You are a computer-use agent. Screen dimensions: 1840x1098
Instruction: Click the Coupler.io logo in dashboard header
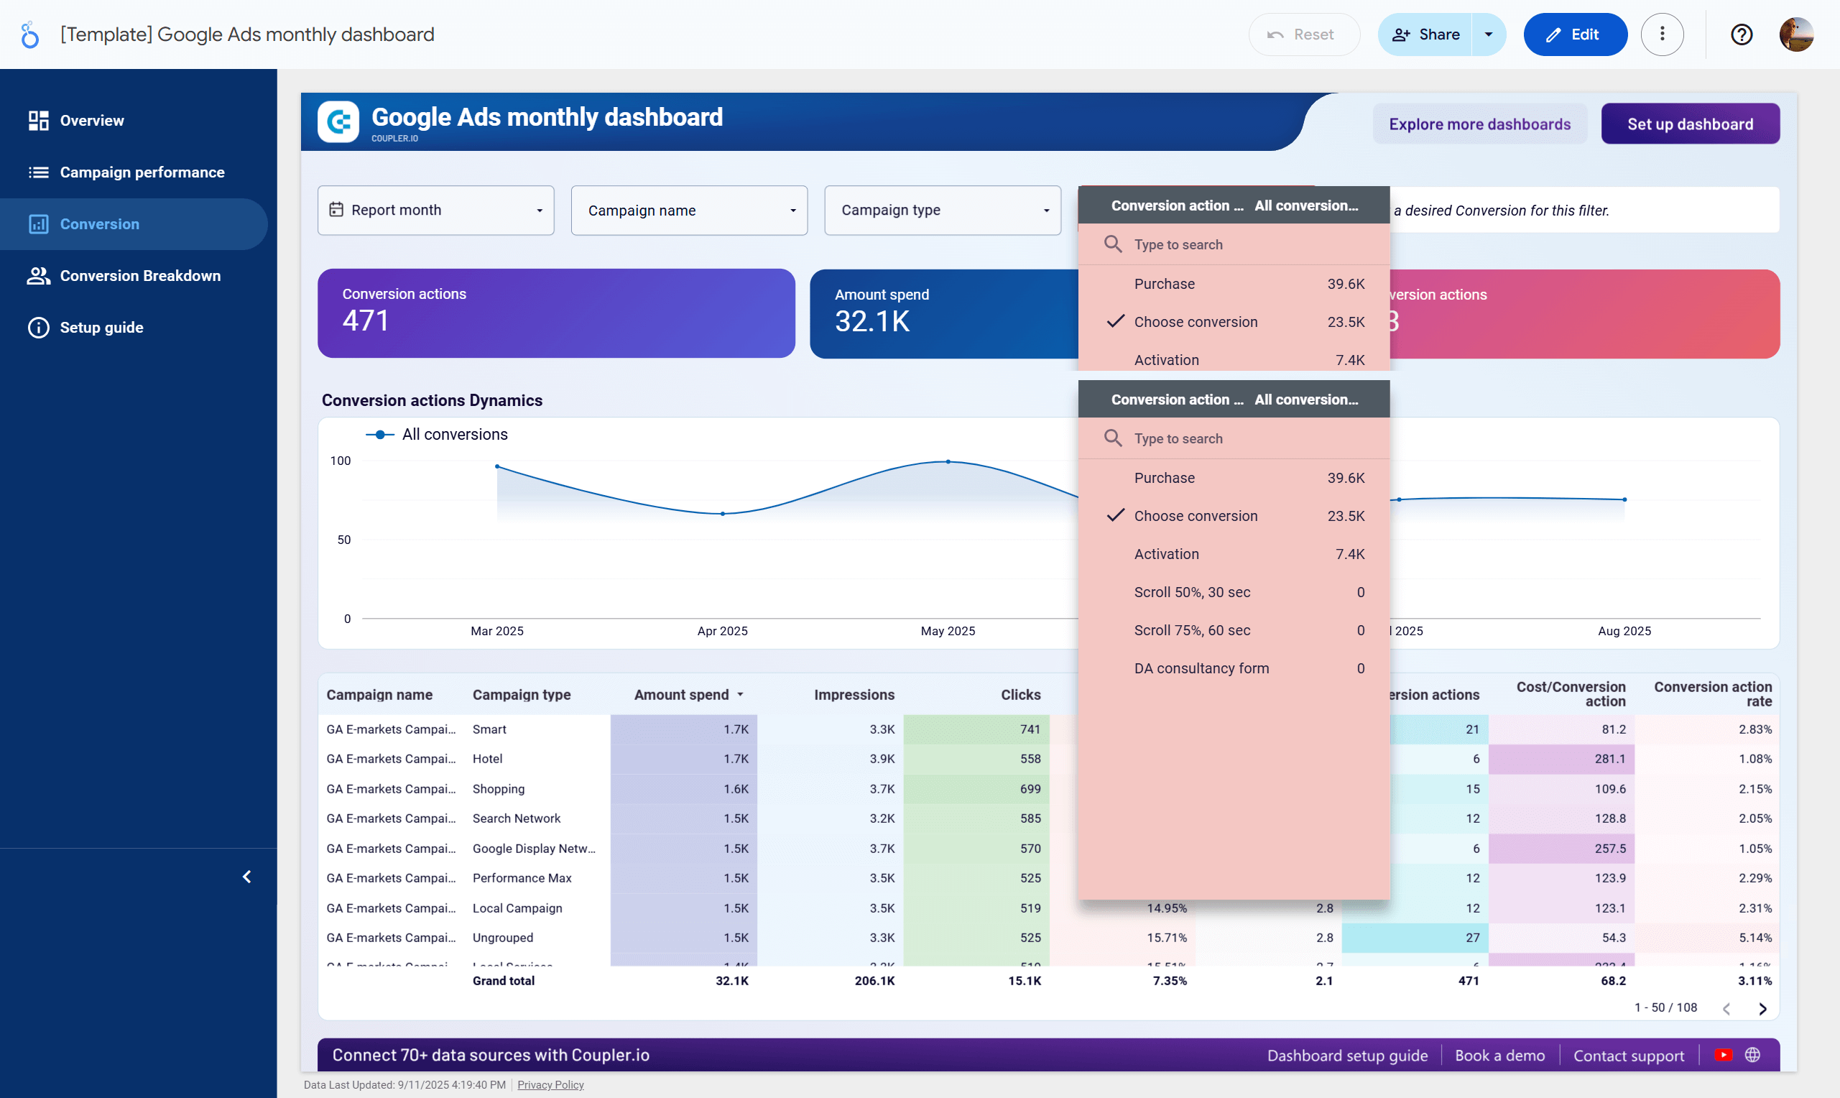tap(338, 122)
